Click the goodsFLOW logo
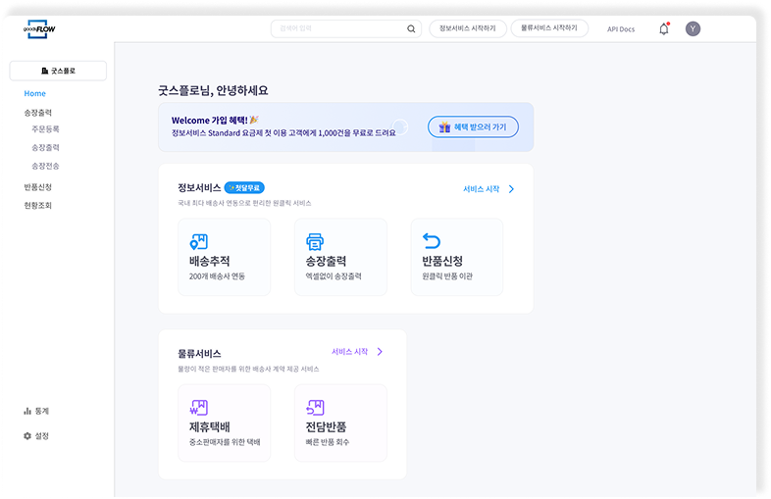The height and width of the screenshot is (499, 771). coord(39,29)
